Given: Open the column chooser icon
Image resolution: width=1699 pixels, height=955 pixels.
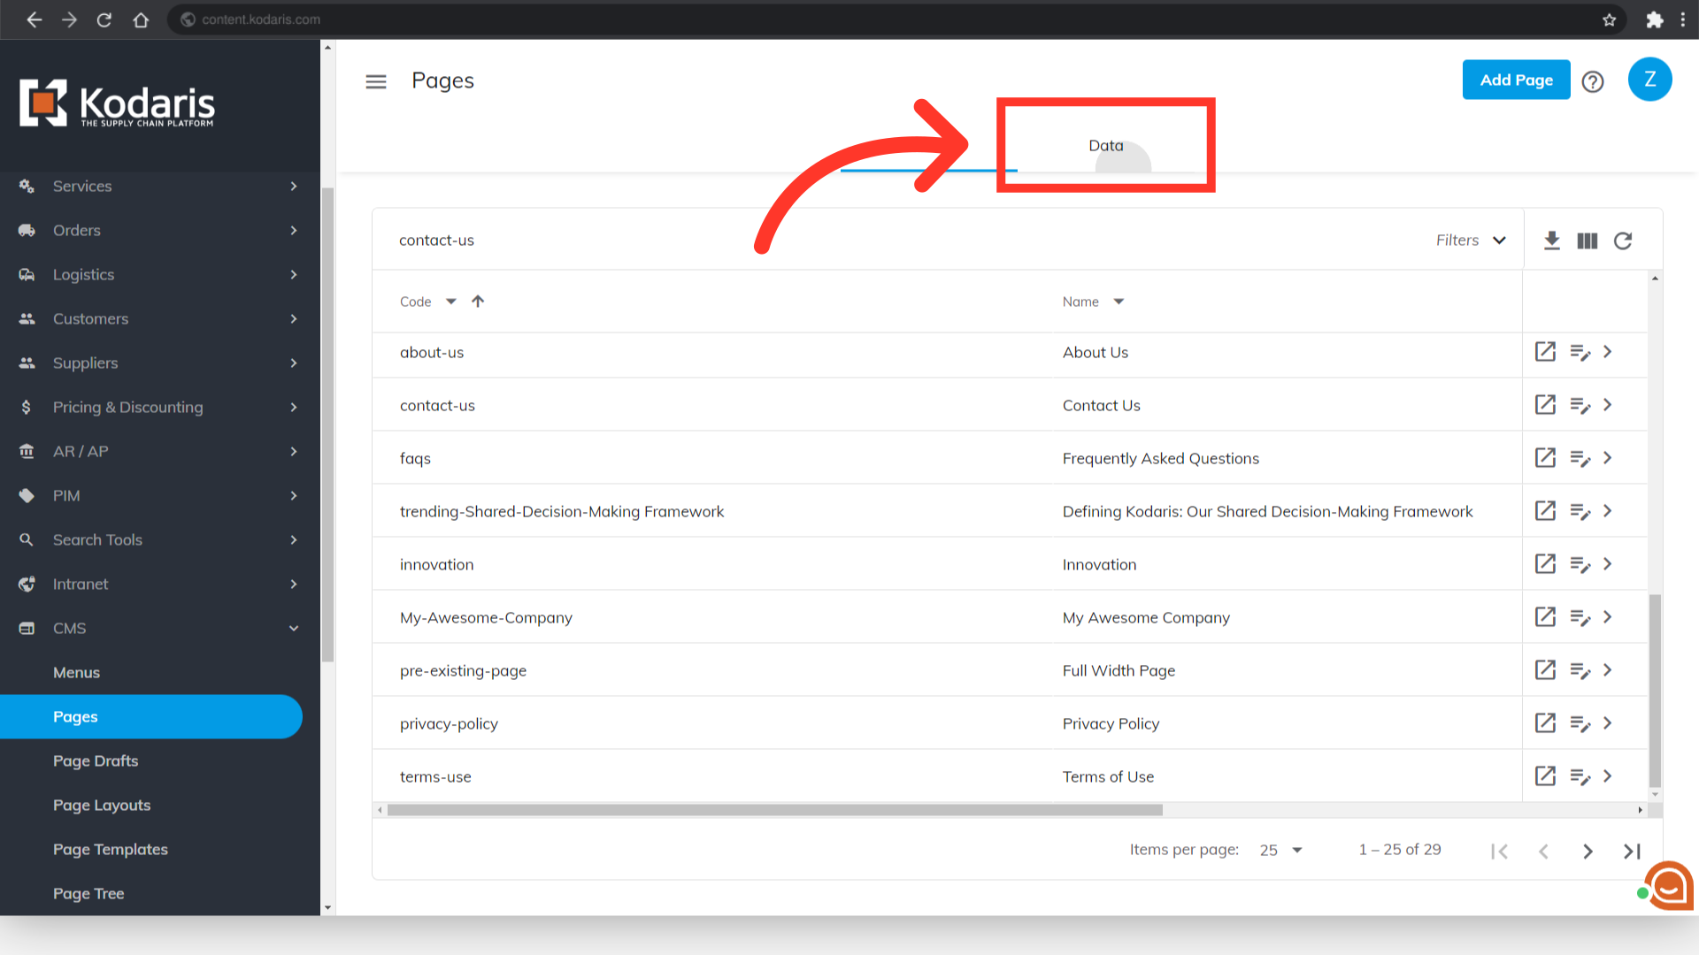Looking at the screenshot, I should coord(1587,241).
